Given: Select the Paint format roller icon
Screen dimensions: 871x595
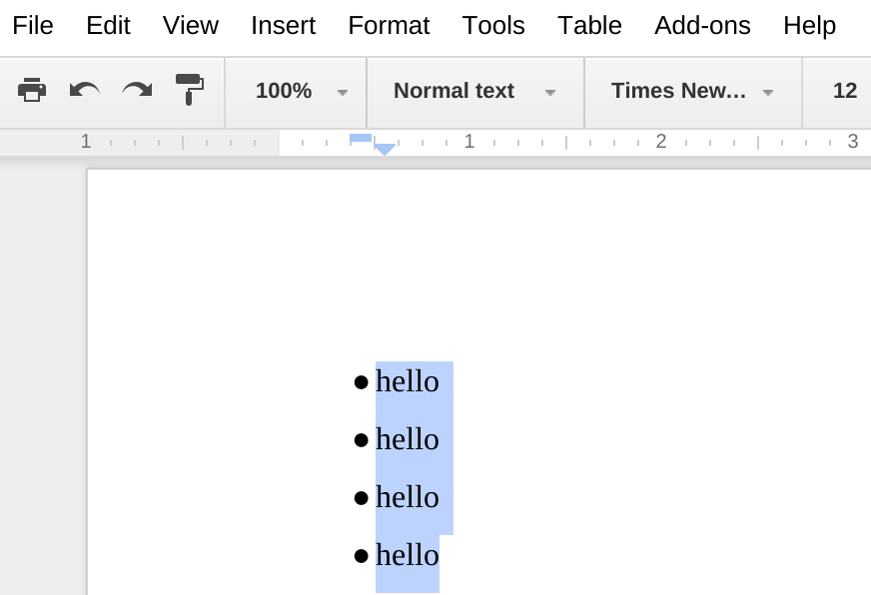Looking at the screenshot, I should [x=189, y=90].
